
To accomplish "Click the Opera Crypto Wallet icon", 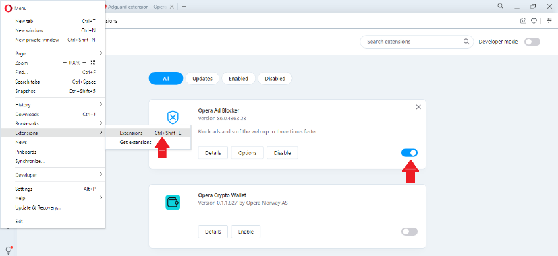I will click(173, 202).
